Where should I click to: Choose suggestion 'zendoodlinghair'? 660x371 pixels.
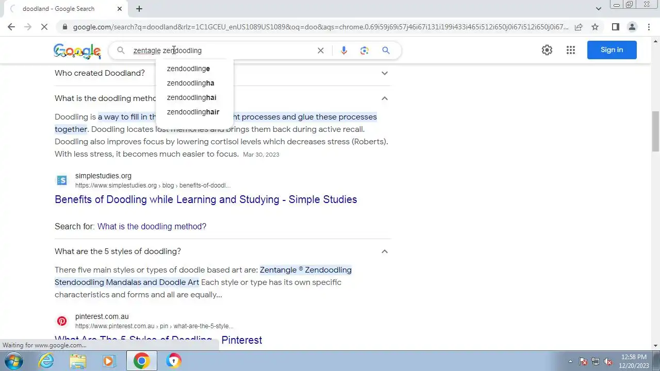(194, 112)
